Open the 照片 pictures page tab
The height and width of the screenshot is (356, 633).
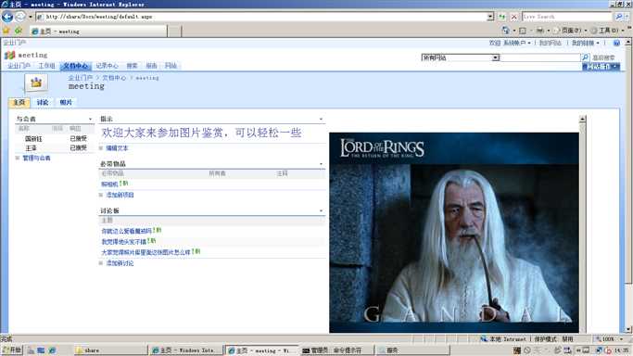click(66, 103)
